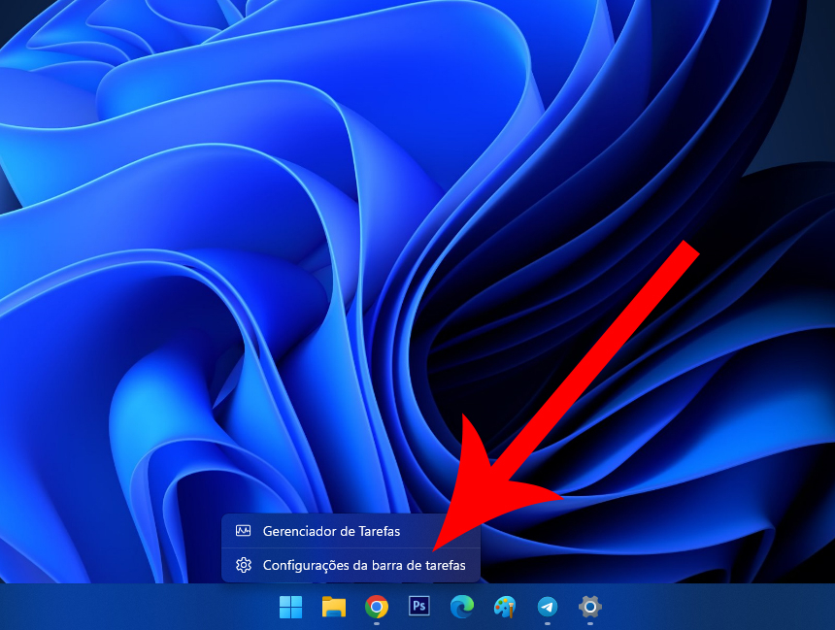Viewport: 835px width, 630px height.
Task: Select Gerenciador de Tarefas menu entry
Action: (x=351, y=531)
